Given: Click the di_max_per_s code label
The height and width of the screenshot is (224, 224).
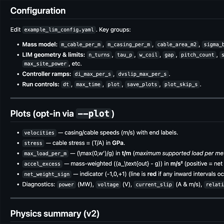Looking at the screenshot, I should tap(94, 74).
